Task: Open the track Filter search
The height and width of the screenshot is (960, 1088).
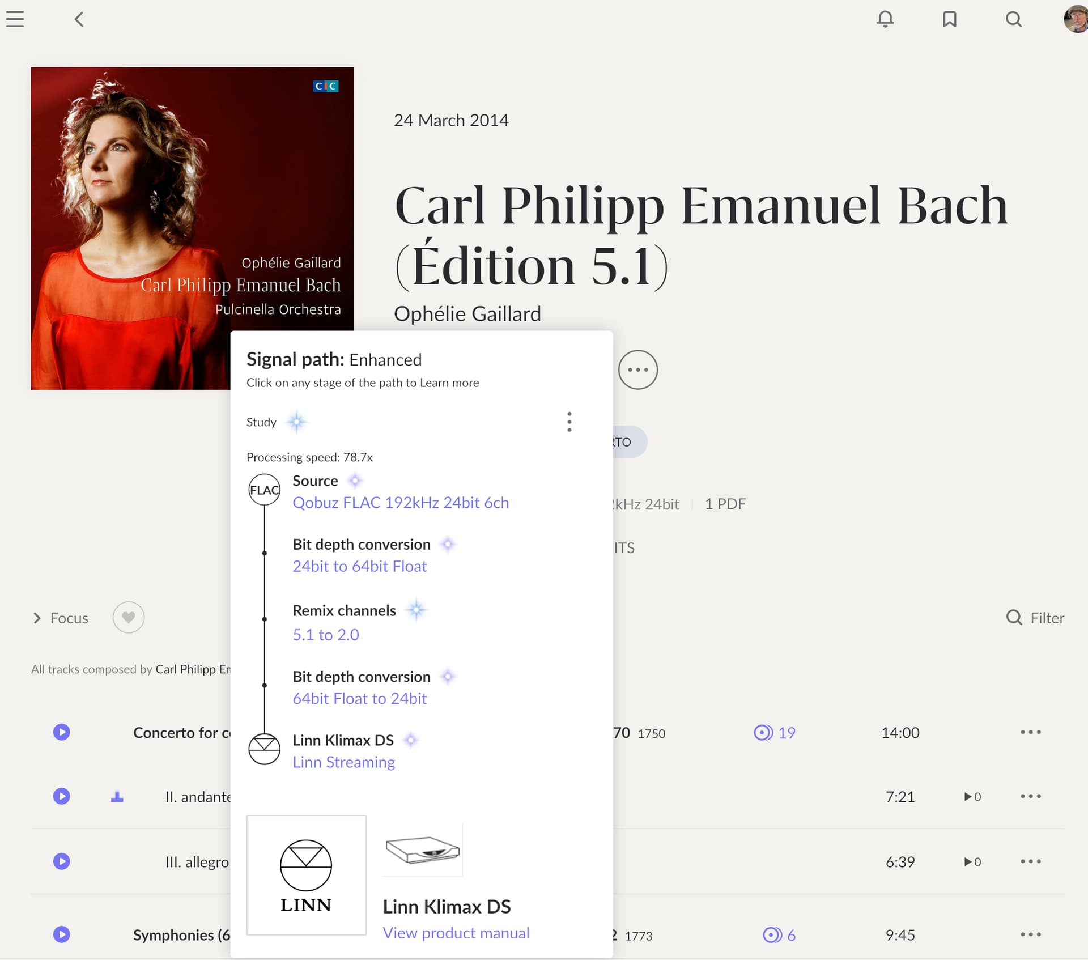Action: [x=1035, y=618]
